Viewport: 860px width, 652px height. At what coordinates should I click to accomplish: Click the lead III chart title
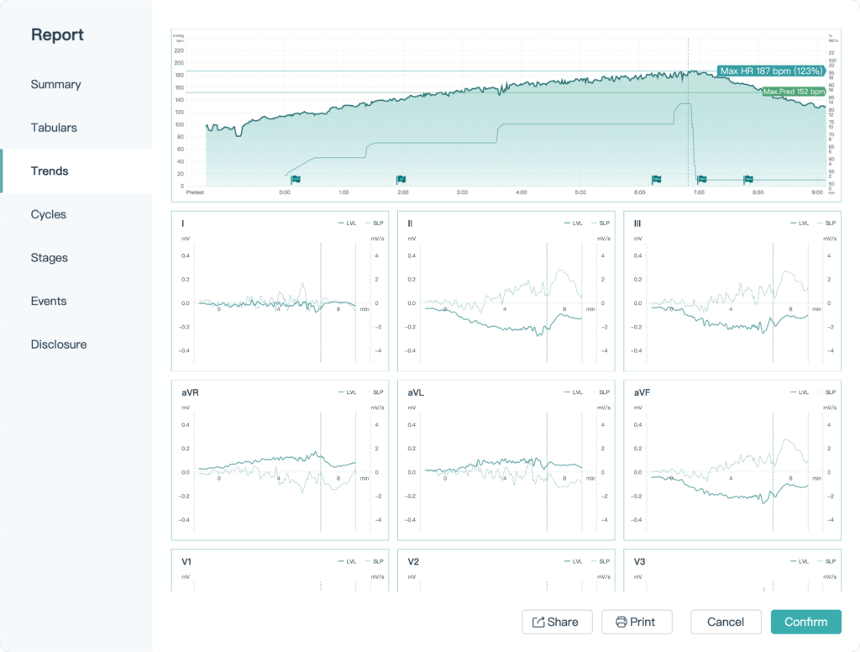pos(637,223)
